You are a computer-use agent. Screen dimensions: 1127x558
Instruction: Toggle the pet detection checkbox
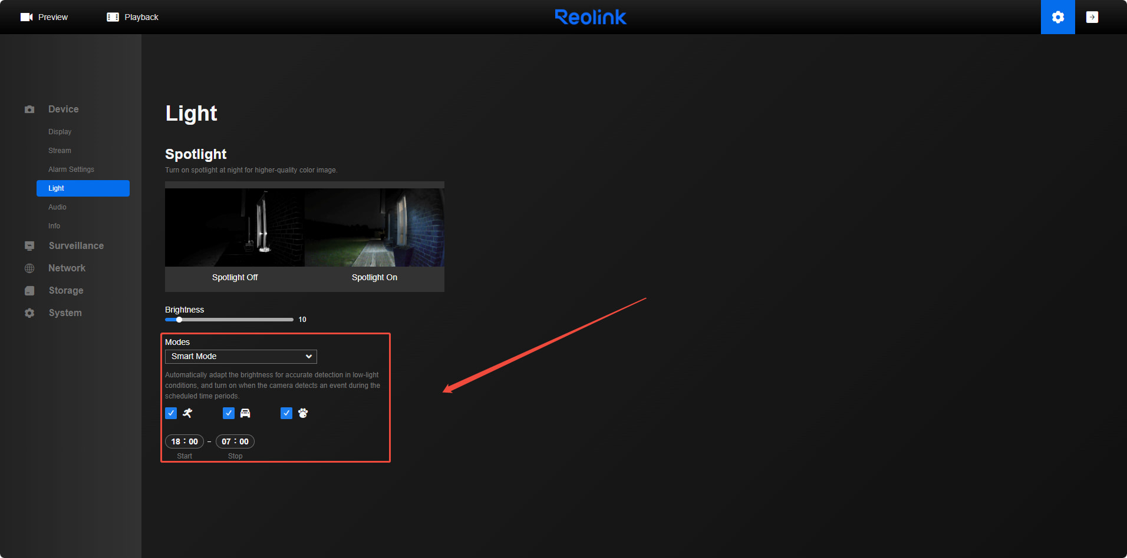[x=286, y=413]
